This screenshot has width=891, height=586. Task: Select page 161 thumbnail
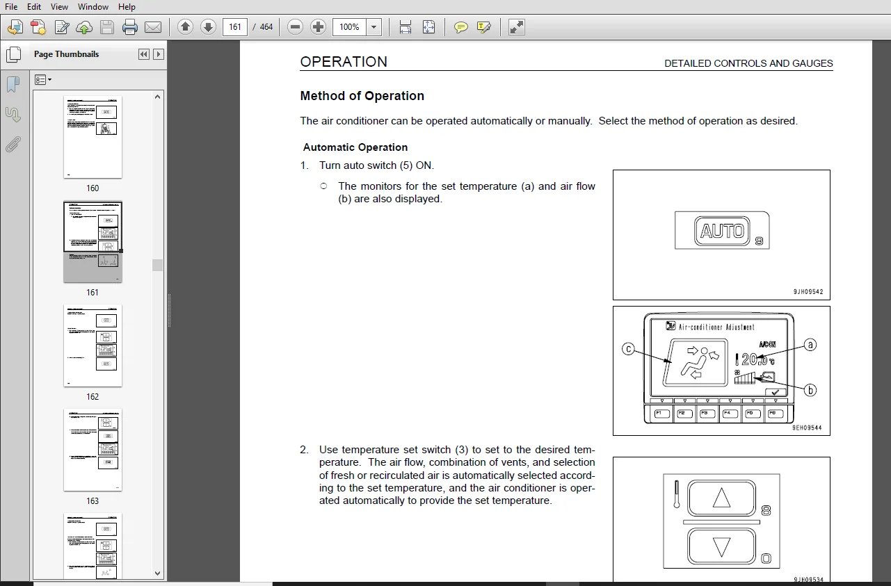(x=93, y=242)
